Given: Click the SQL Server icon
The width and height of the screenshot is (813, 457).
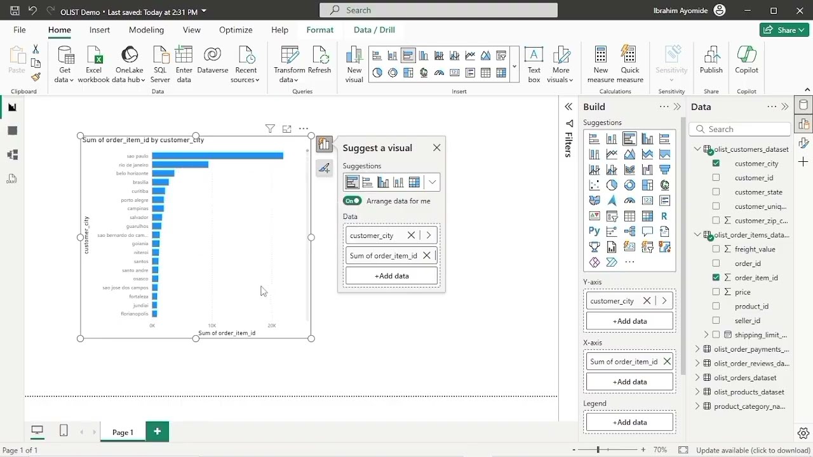Looking at the screenshot, I should point(160,65).
